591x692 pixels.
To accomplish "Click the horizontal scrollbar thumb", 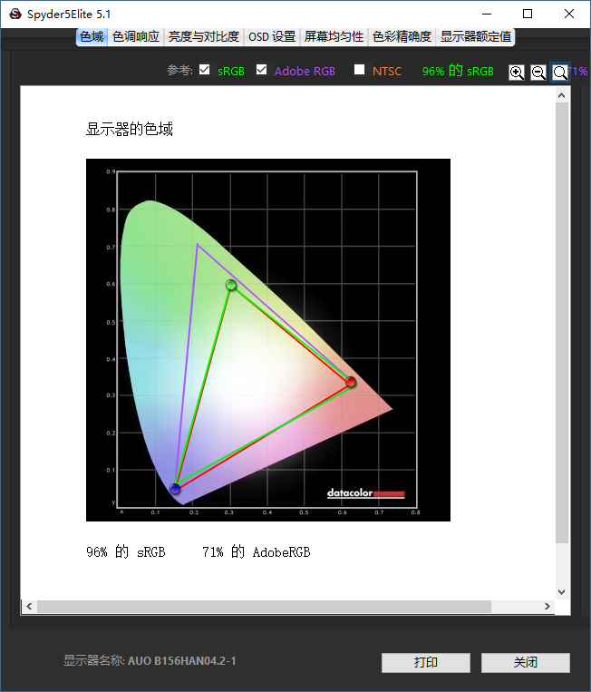I will click(x=263, y=606).
